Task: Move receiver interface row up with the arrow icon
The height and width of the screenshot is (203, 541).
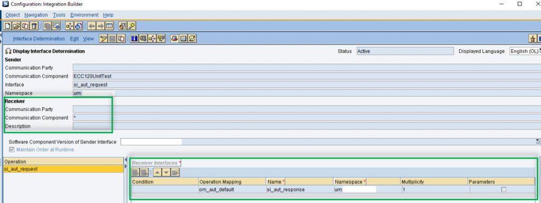Action: 157,172
